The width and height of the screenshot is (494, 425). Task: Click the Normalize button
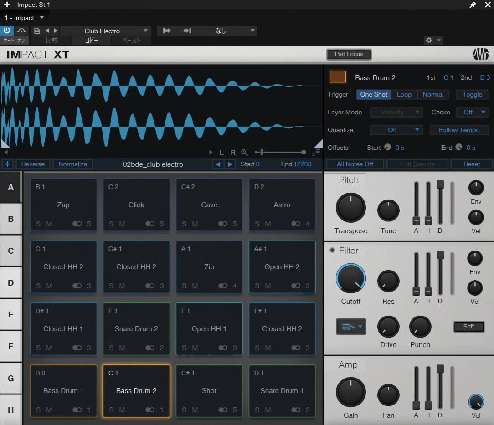pyautogui.click(x=73, y=164)
